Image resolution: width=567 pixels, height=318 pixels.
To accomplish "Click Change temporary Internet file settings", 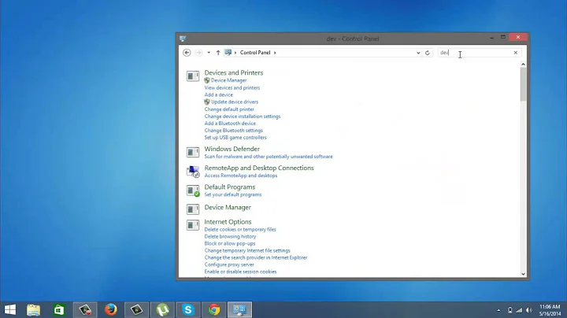I will click(247, 250).
